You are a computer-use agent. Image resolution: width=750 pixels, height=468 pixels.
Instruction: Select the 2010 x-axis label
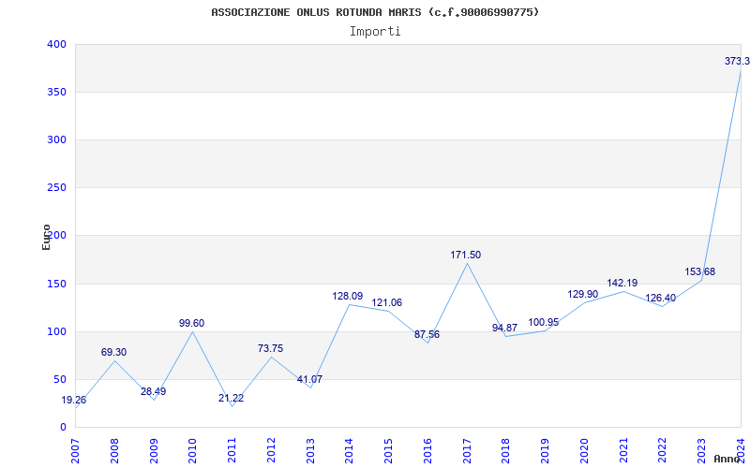tap(192, 451)
